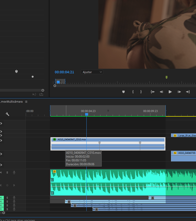Select the green marker on Program monitor ruler

pyautogui.click(x=166, y=77)
